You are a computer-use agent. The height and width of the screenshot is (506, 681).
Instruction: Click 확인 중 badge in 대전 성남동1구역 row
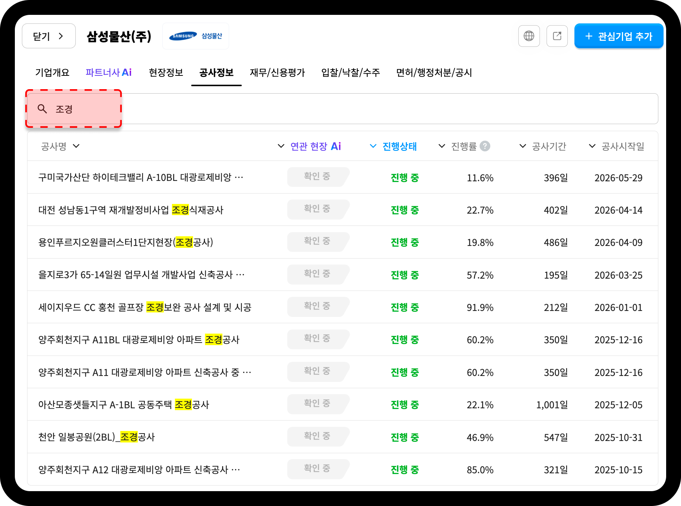click(318, 209)
